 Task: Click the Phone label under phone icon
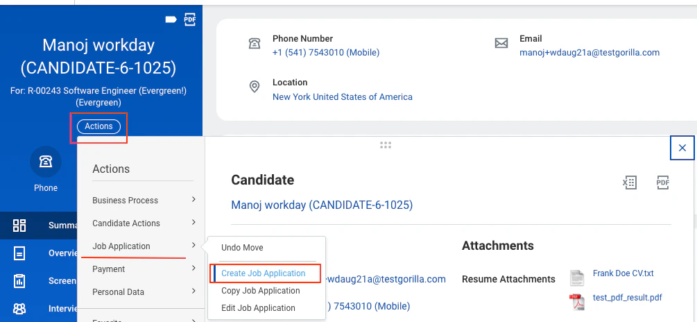46,187
